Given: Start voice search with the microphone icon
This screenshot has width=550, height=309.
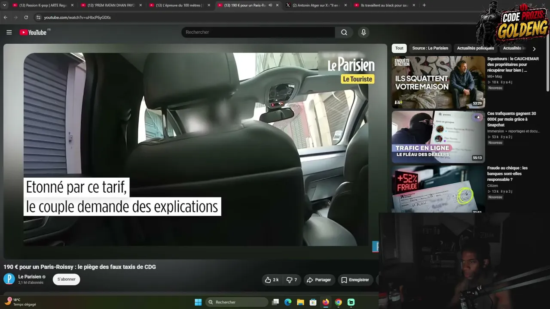Looking at the screenshot, I should tap(364, 32).
